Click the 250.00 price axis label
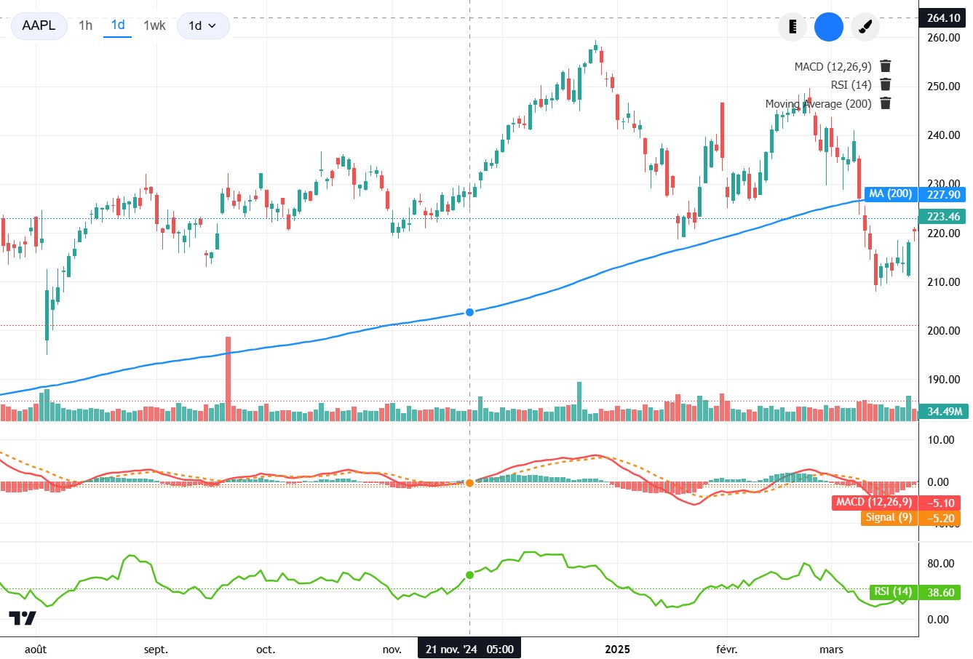The image size is (973, 659). [x=943, y=86]
